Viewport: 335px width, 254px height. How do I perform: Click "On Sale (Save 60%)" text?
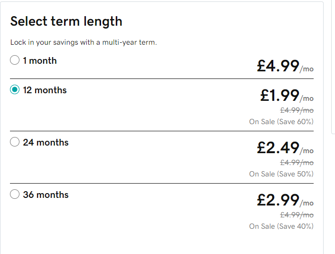pos(281,121)
